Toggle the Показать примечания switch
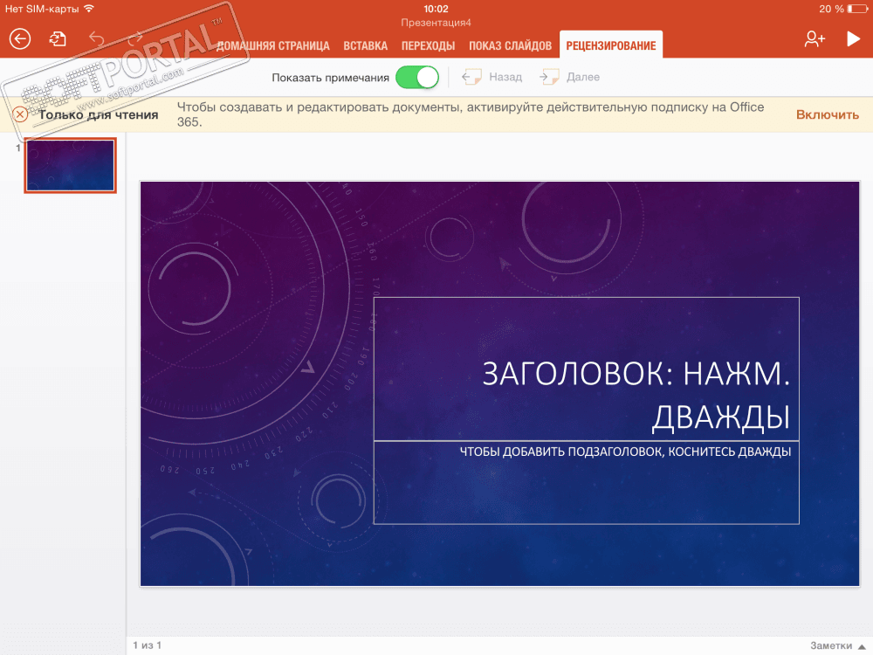873x655 pixels. click(x=417, y=78)
